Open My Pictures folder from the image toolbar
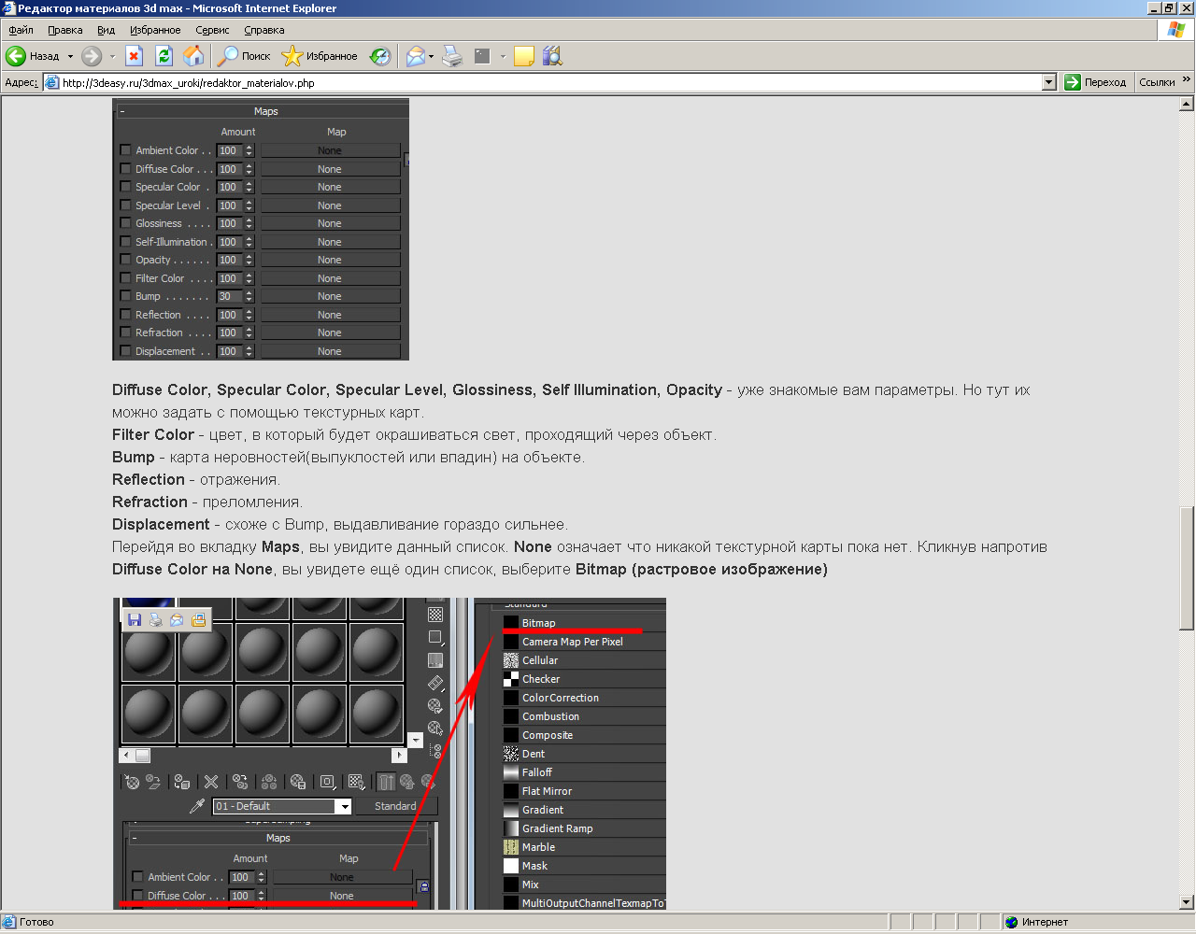The image size is (1196, 934). (x=198, y=620)
